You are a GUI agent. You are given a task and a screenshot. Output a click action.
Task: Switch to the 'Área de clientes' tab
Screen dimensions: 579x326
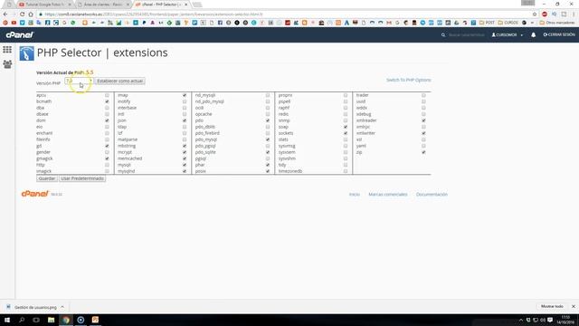pos(102,5)
